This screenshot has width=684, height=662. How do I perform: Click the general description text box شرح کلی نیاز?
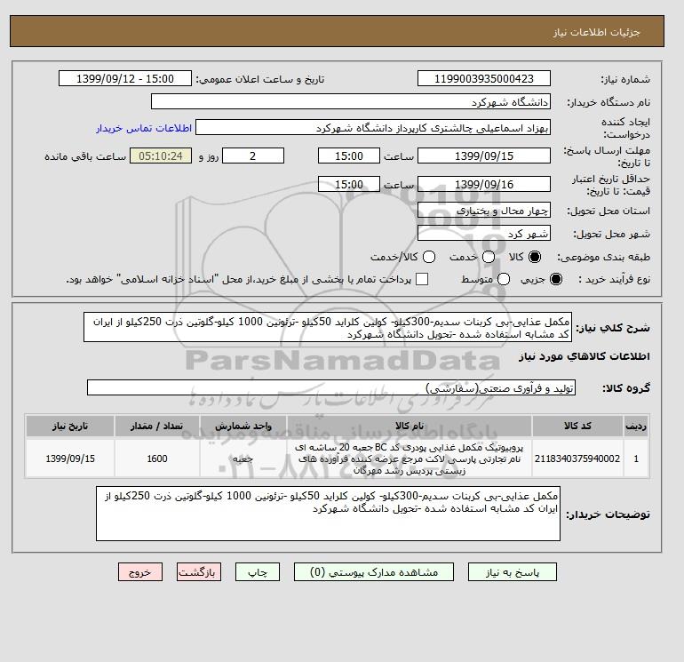pyautogui.click(x=328, y=327)
